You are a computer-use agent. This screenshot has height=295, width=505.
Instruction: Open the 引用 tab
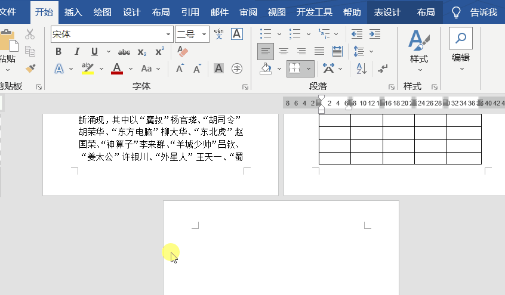coord(190,13)
